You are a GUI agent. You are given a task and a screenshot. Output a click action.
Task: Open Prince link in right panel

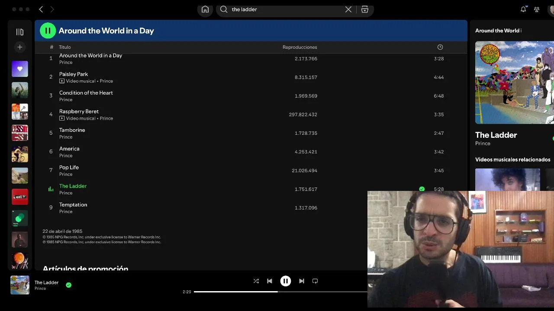tap(483, 143)
